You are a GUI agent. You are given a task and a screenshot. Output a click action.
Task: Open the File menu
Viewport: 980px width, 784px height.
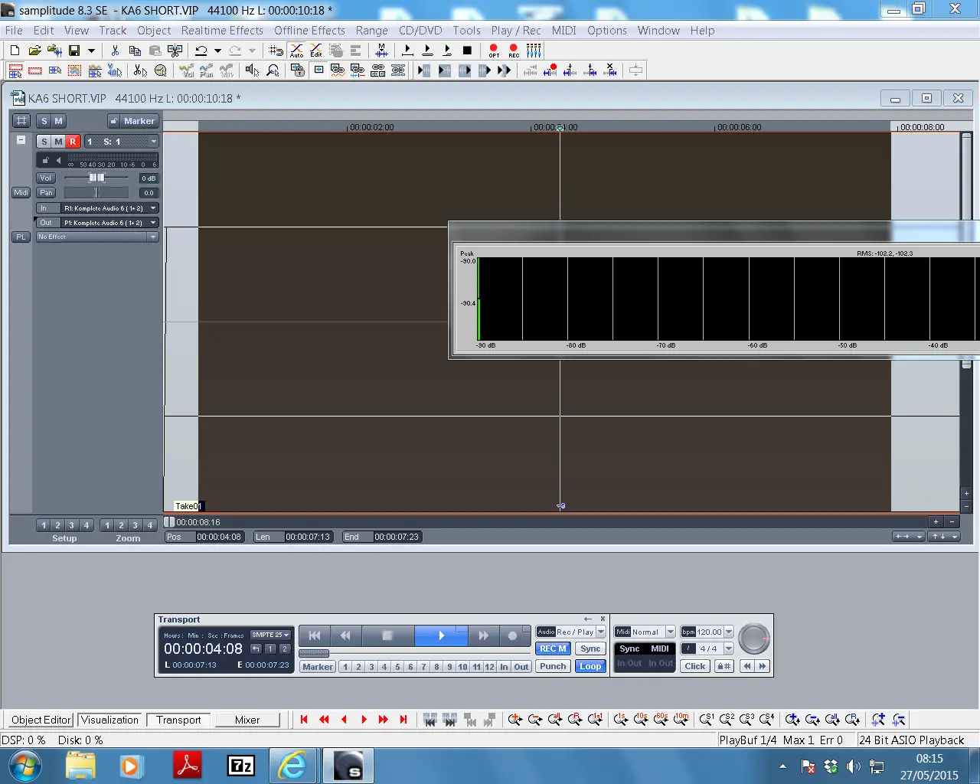coord(14,31)
